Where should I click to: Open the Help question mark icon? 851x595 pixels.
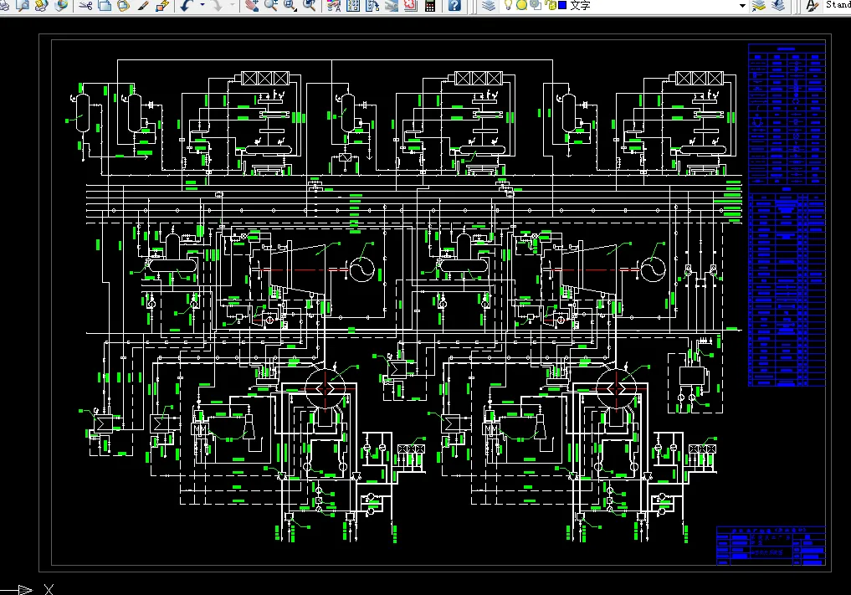(x=455, y=5)
